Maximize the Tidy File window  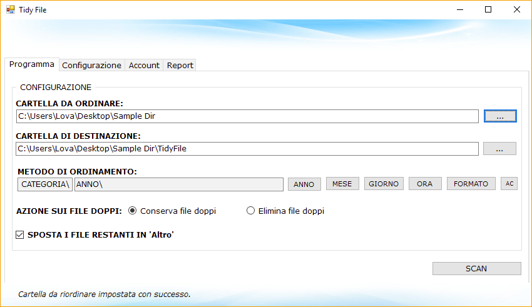pyautogui.click(x=488, y=9)
